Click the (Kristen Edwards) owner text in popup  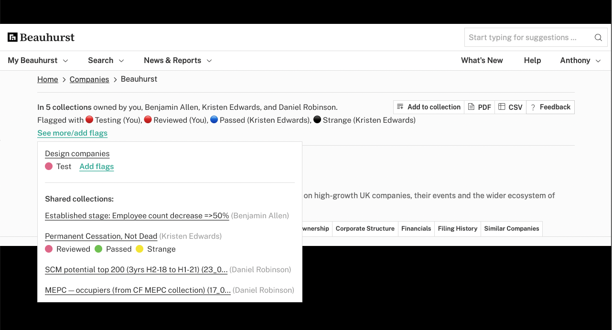click(191, 236)
